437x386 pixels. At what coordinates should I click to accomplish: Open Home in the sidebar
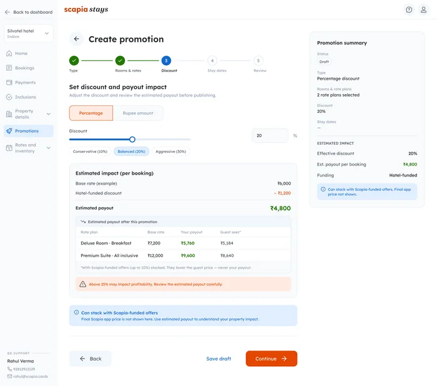[29, 53]
